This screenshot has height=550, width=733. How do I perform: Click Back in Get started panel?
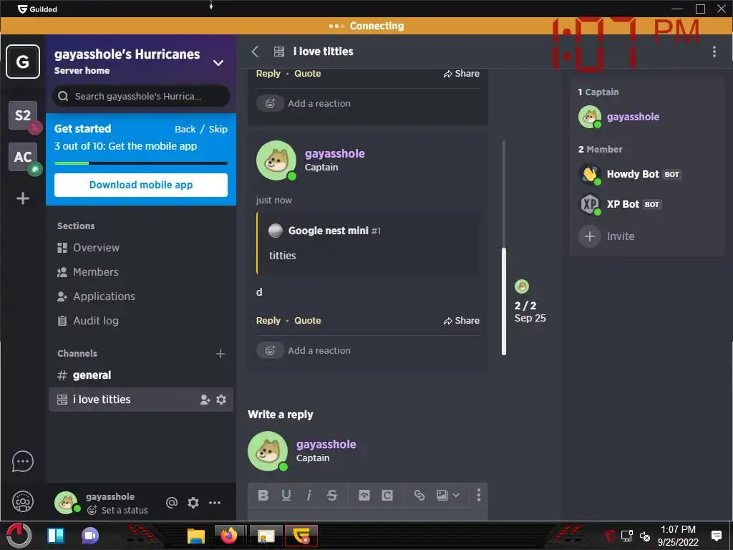click(185, 129)
